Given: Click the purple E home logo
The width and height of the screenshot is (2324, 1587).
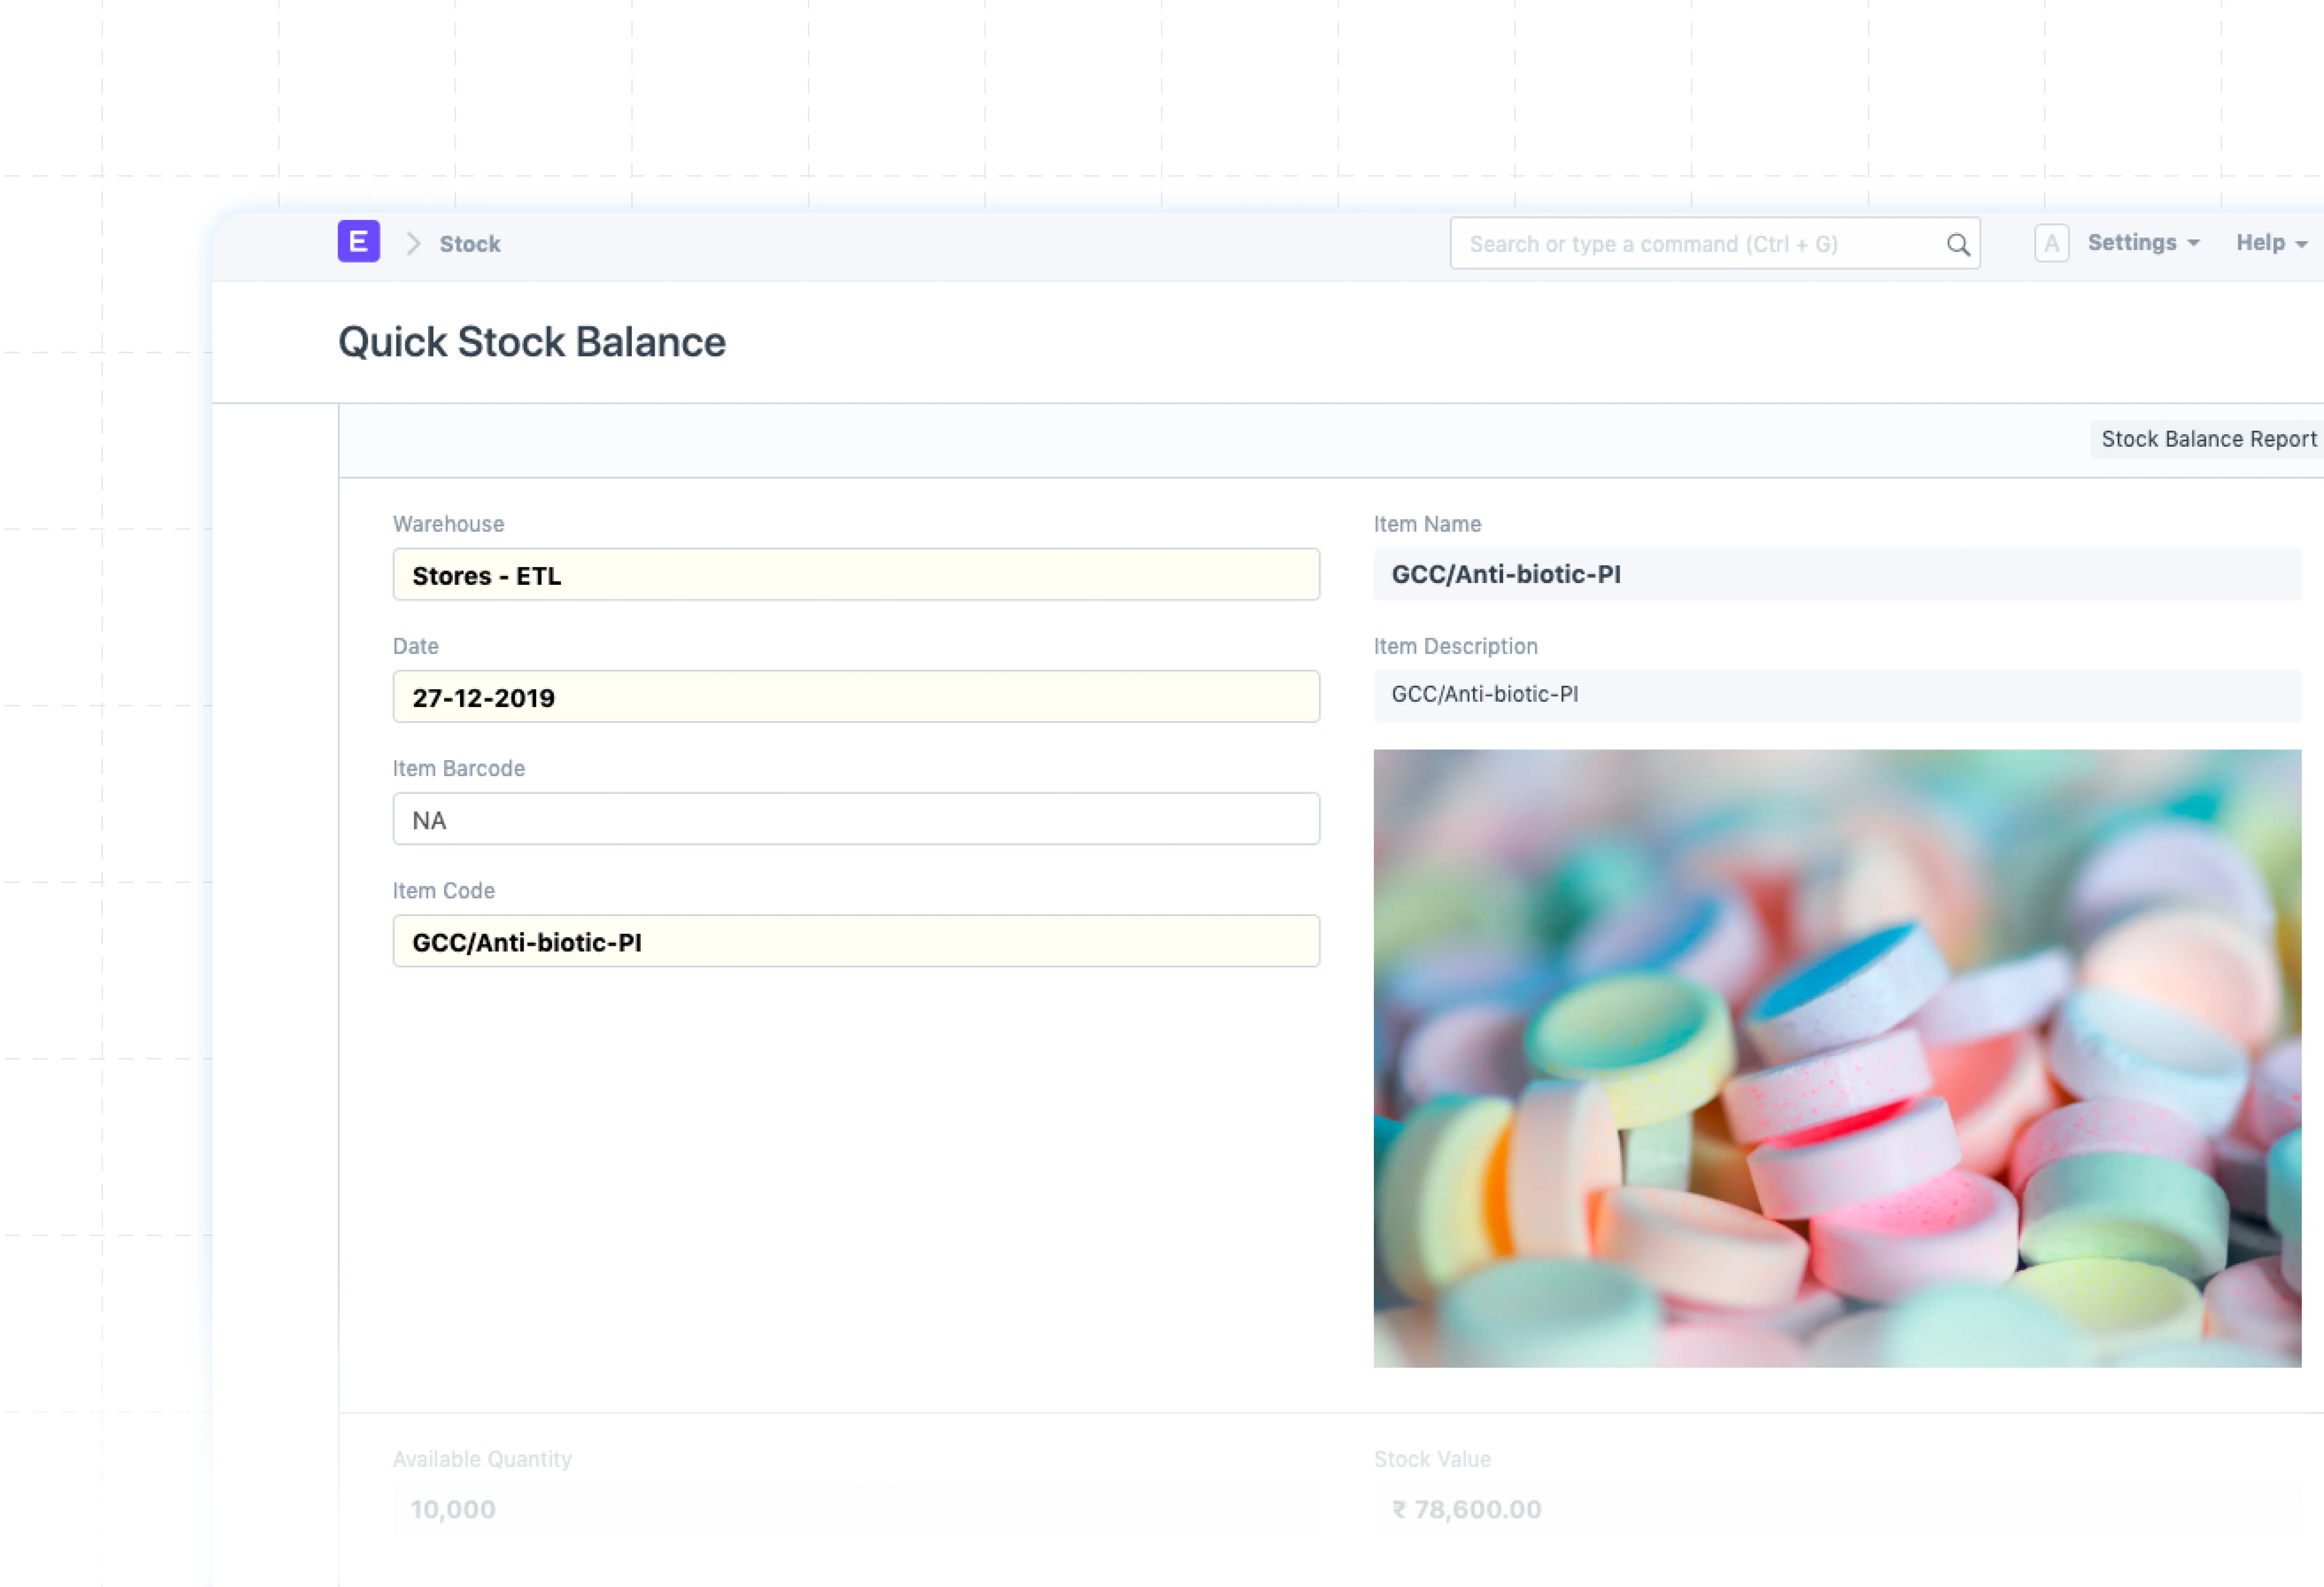Looking at the screenshot, I should 358,242.
